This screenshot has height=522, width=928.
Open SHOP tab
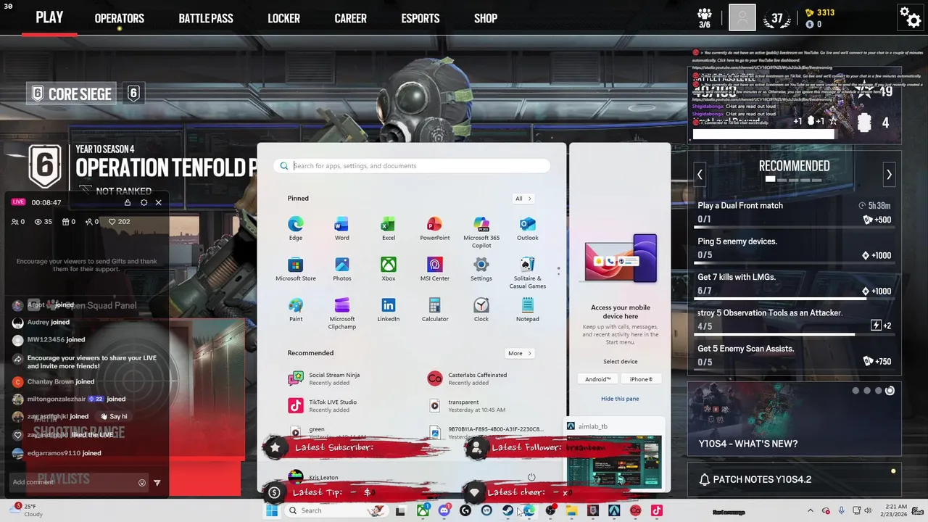pyautogui.click(x=486, y=18)
